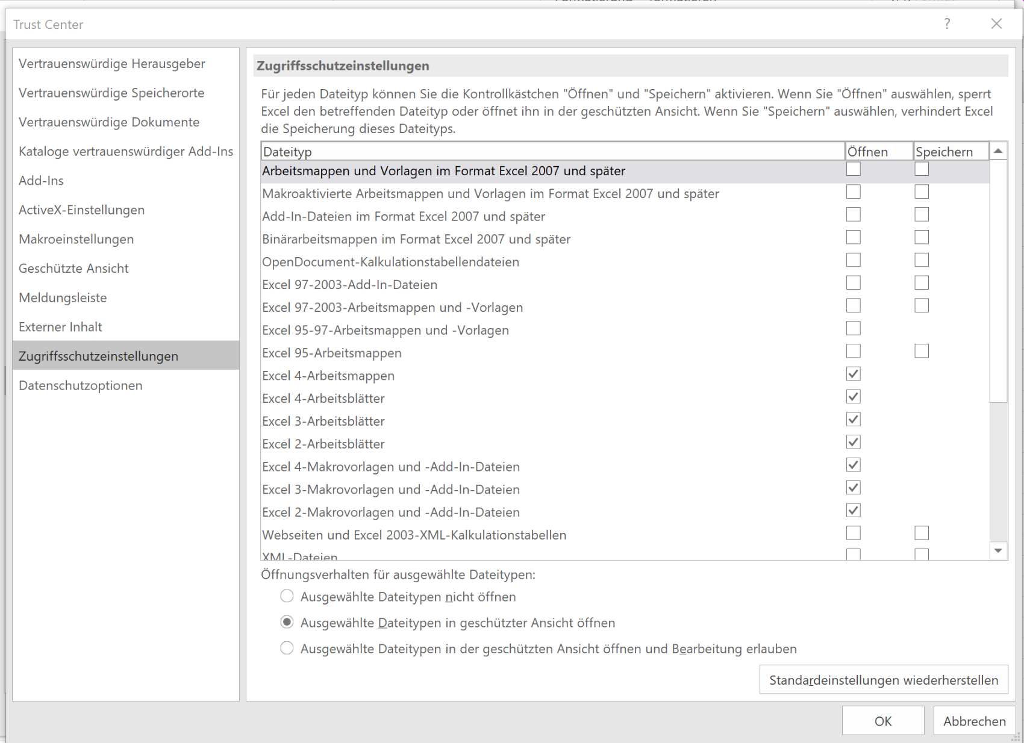Select row 'Excel 95-Arbeitsmappen'
The image size is (1024, 743).
click(625, 353)
